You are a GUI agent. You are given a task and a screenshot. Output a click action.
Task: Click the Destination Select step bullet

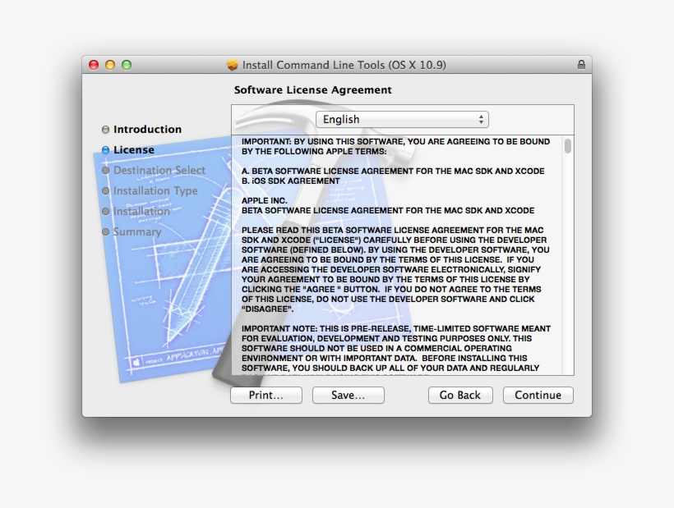click(x=106, y=170)
